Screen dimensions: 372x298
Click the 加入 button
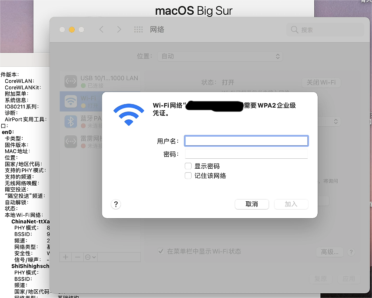point(291,204)
